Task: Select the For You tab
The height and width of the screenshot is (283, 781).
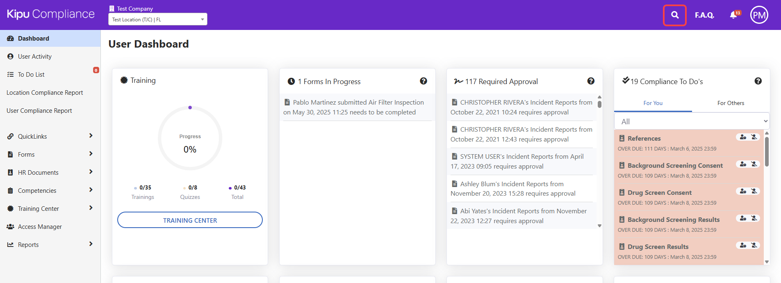Action: click(653, 103)
